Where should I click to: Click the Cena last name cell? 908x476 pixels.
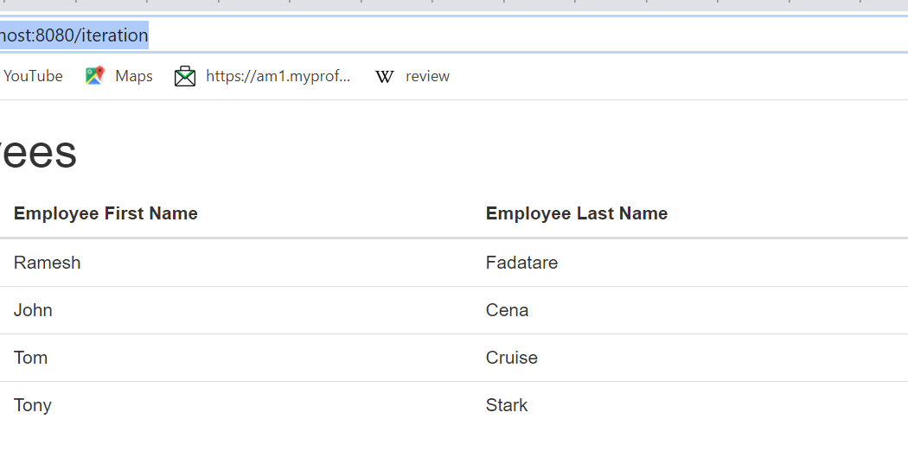[507, 310]
